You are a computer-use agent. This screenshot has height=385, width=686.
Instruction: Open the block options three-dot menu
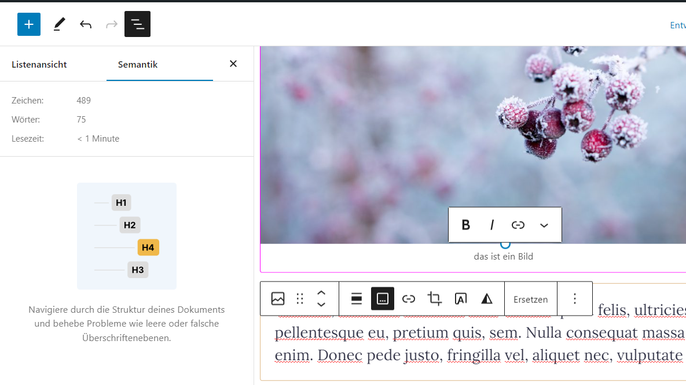(575, 299)
